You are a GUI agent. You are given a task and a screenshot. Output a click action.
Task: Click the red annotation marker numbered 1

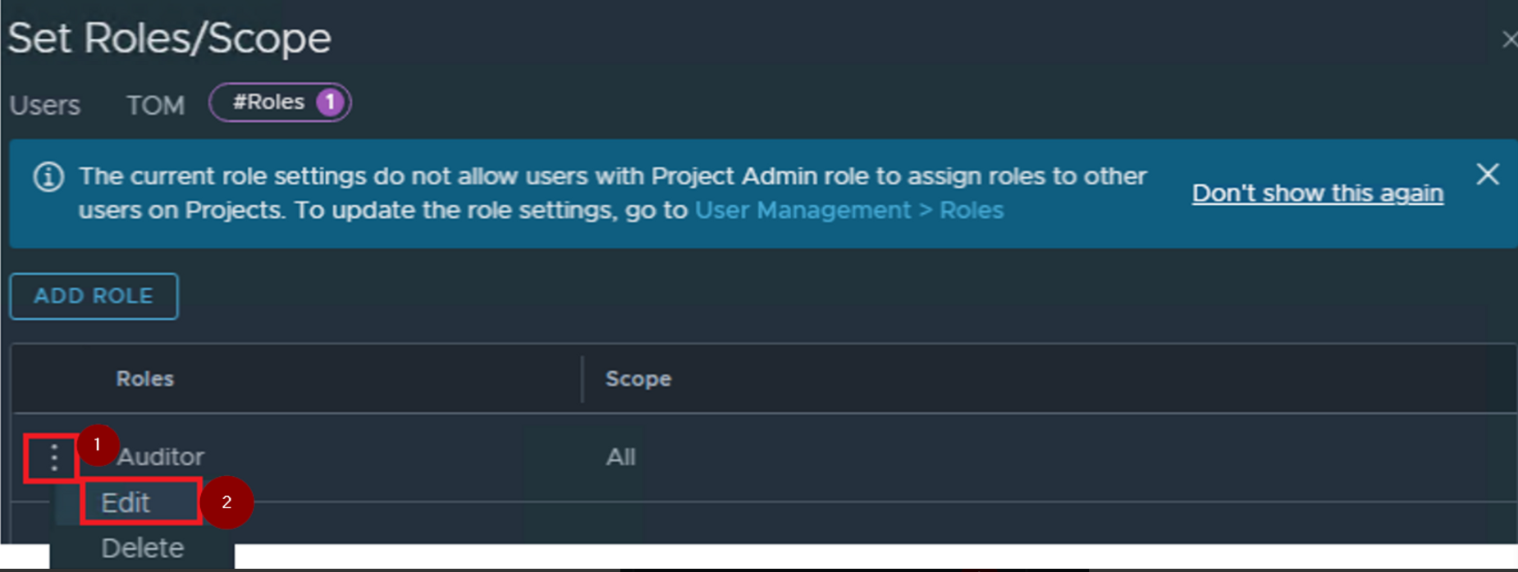tap(98, 445)
